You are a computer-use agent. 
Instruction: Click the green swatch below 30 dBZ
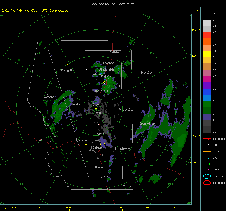click(x=207, y=104)
